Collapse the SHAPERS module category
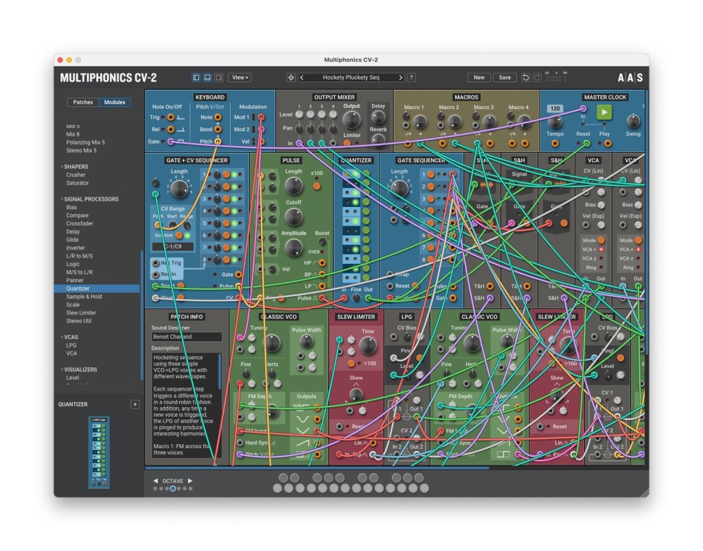This screenshot has width=703, height=551. [62, 167]
